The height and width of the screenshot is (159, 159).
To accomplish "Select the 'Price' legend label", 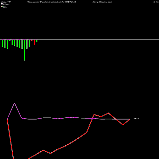I will pyautogui.click(x=5, y=7).
